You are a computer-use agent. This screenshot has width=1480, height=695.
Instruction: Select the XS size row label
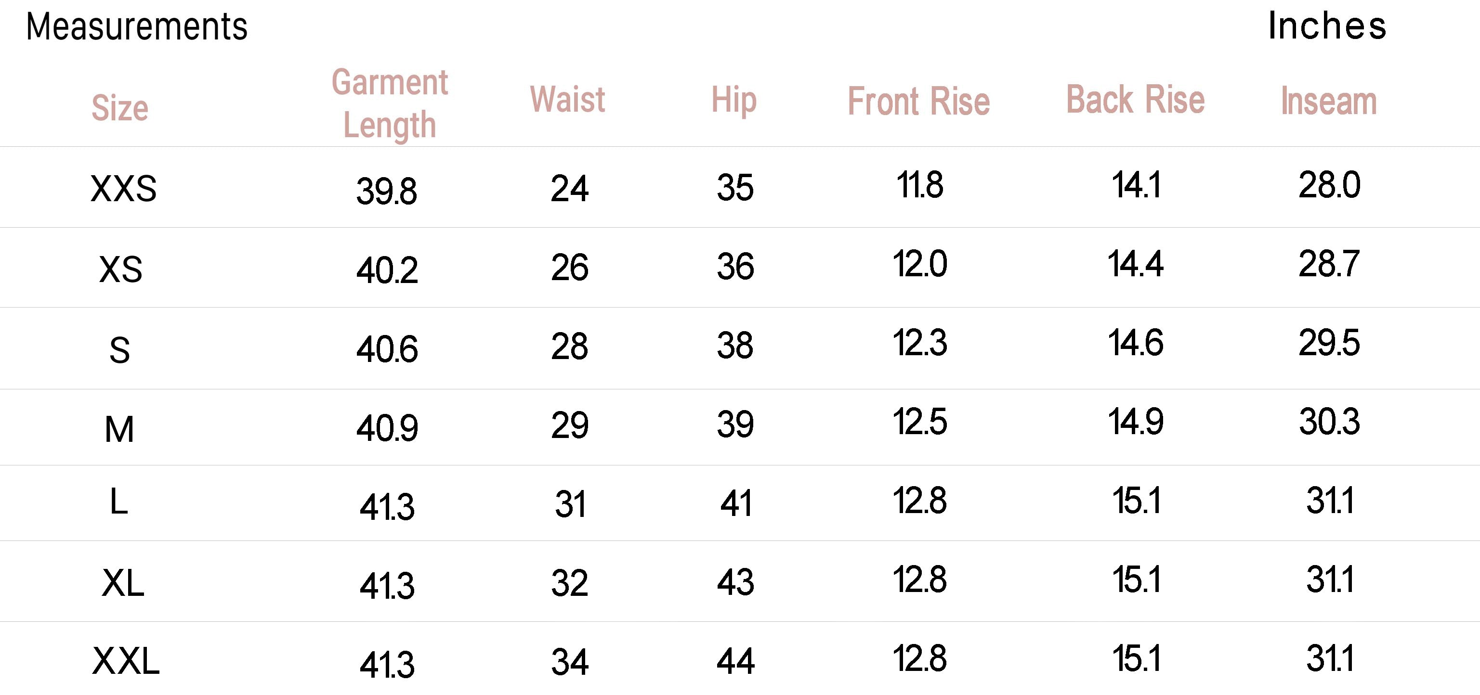tap(121, 270)
